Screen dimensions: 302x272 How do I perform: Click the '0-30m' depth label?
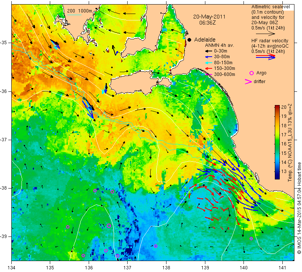(220, 51)
